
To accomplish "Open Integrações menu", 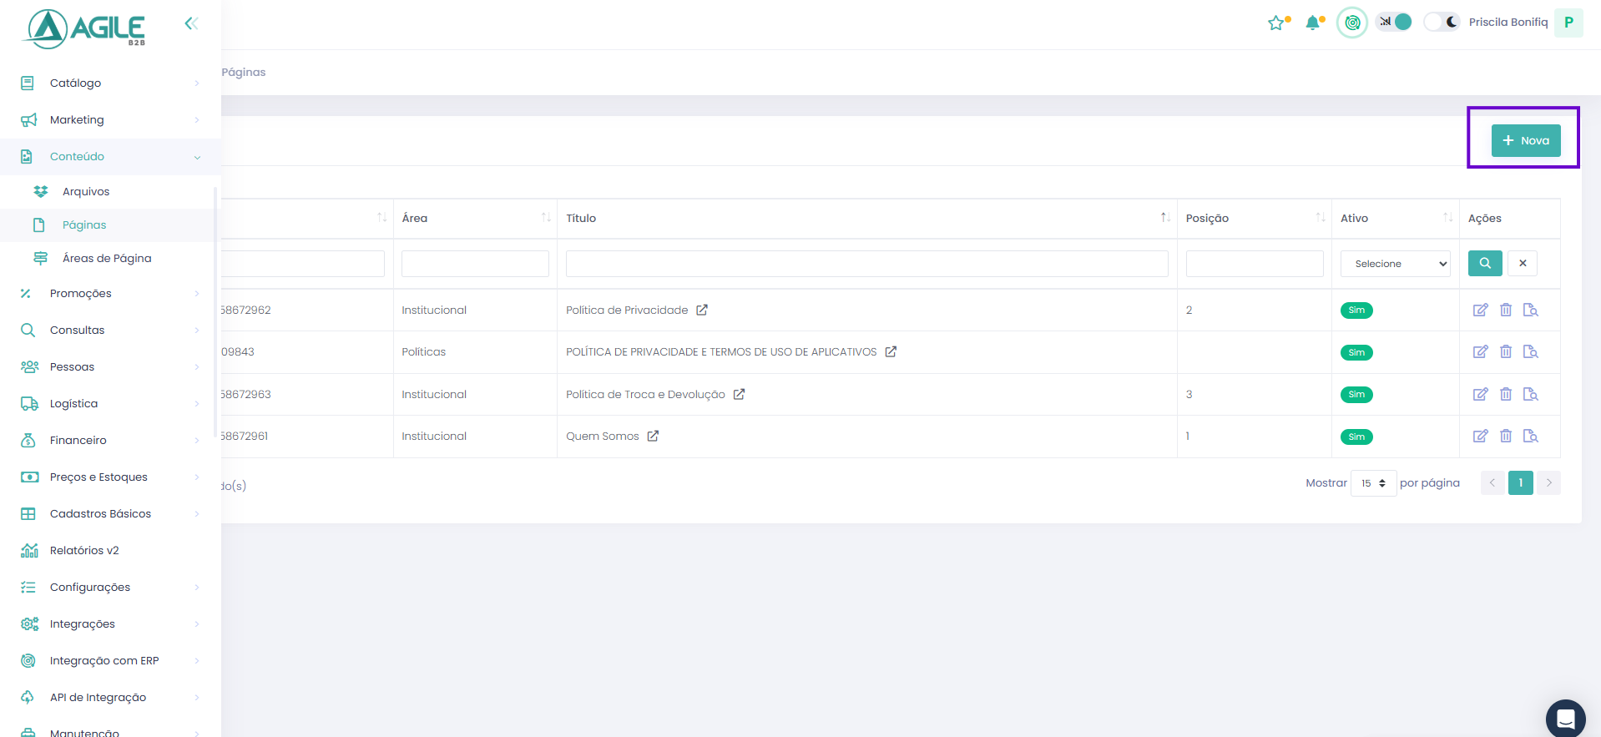I will point(110,623).
